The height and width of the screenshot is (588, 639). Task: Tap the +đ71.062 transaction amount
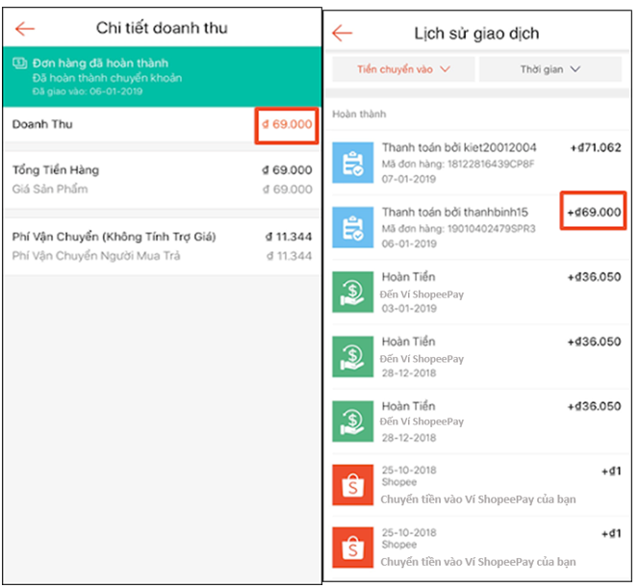pyautogui.click(x=595, y=148)
